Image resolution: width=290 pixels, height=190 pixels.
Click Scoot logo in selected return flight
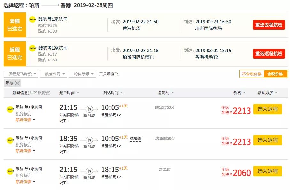(x=33, y=48)
